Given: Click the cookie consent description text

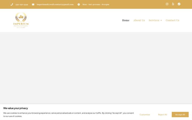Looking at the screenshot, I should pos(69,115).
